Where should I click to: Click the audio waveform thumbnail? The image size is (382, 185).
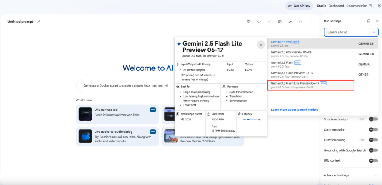point(169,115)
